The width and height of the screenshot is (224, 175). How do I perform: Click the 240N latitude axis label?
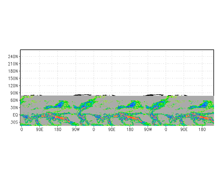click(13, 57)
